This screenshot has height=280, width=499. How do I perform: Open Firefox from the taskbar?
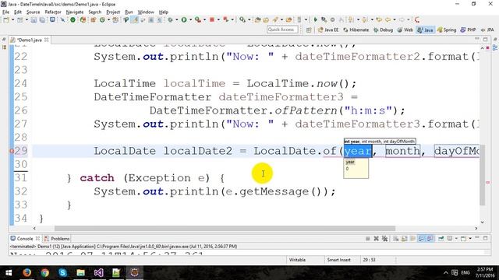27,273
